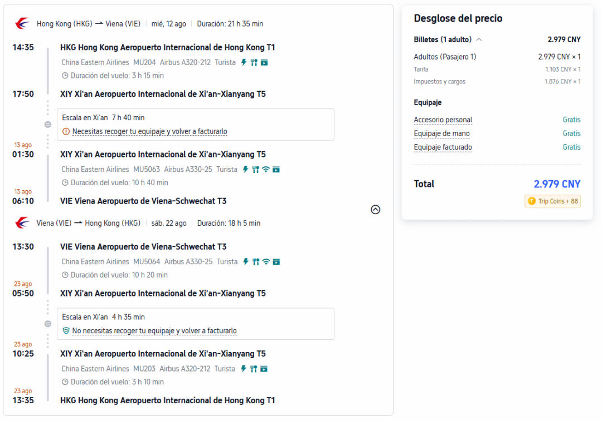
Task: Click the 13:35 arrival time in Hong Kong
Action: [23, 400]
